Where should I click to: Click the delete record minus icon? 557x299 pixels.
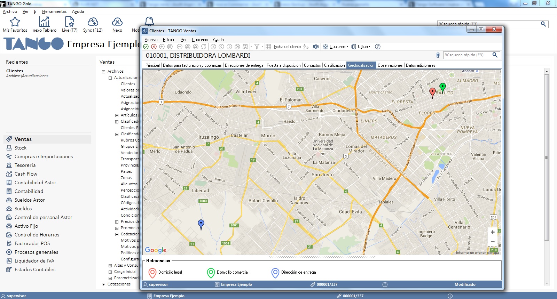pos(180,47)
